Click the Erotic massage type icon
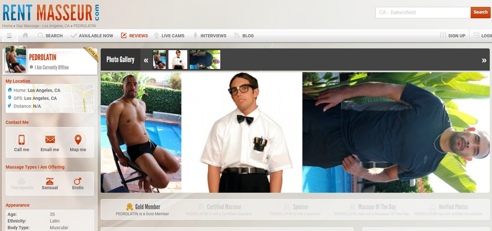The width and height of the screenshot is (492, 231). click(x=78, y=181)
